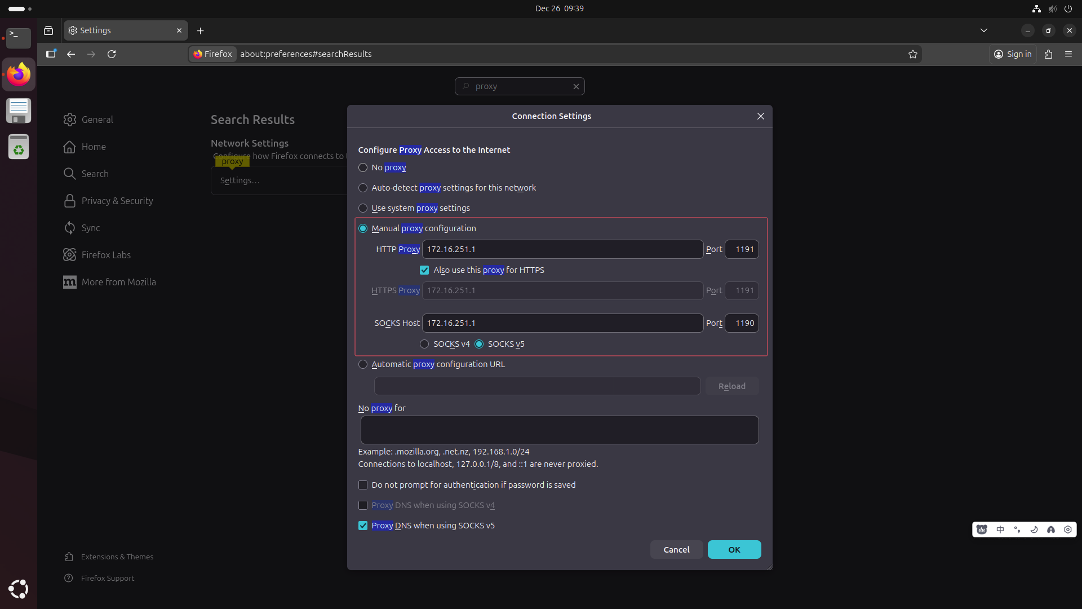Close the Connection Settings dialog
The height and width of the screenshot is (609, 1082).
(760, 116)
